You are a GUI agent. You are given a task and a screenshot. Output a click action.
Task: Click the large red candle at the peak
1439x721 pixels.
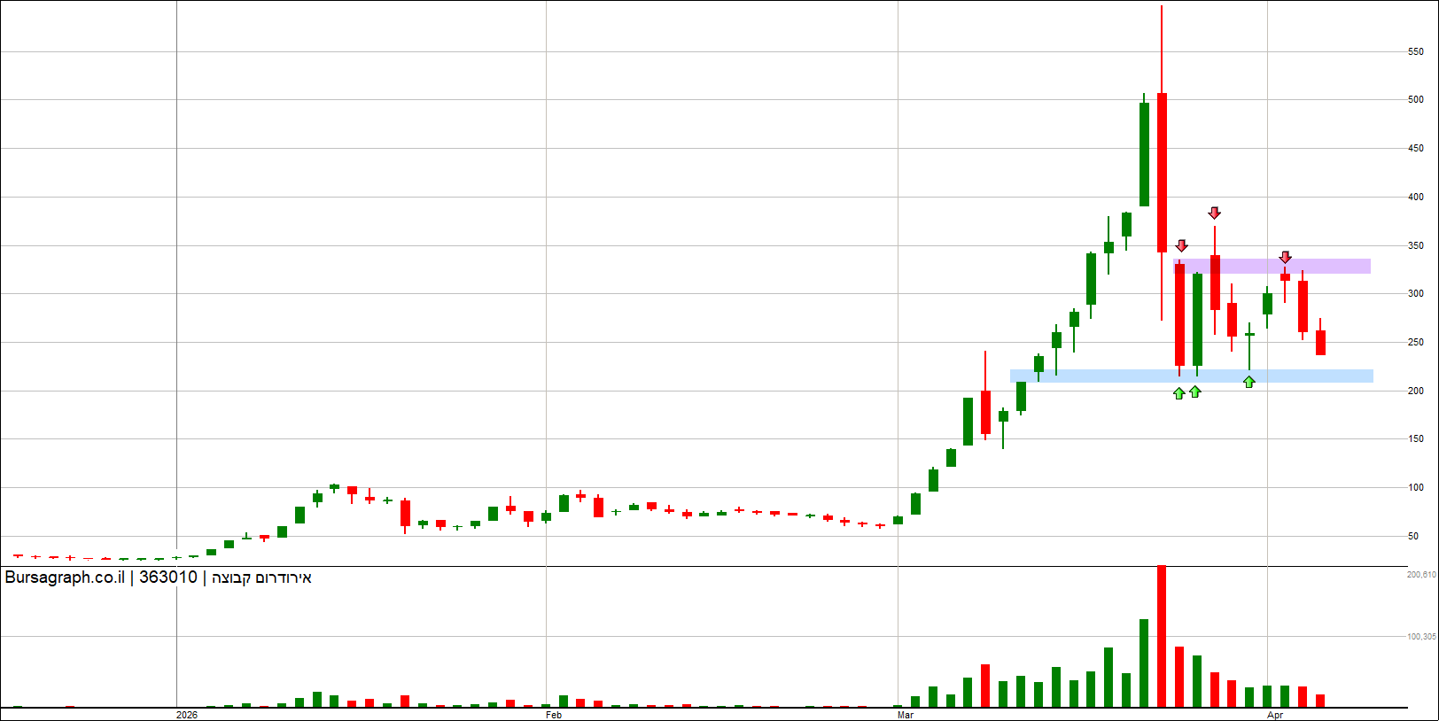click(x=1162, y=173)
